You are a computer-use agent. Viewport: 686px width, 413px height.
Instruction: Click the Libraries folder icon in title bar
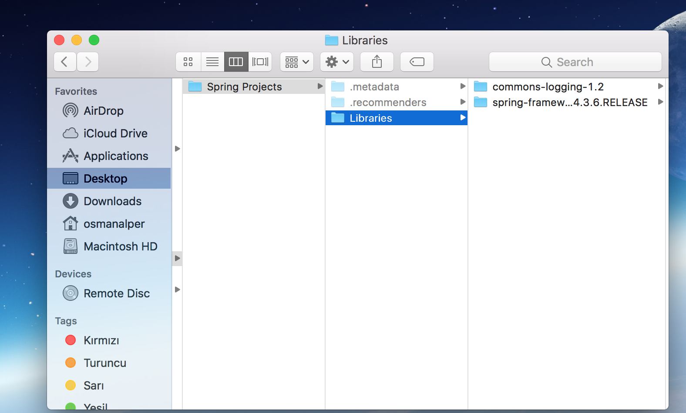332,40
